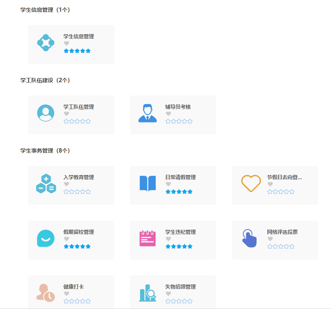The height and width of the screenshot is (309, 331).
Task: Toggle the heart under 辅导员考核
Action: point(168,114)
